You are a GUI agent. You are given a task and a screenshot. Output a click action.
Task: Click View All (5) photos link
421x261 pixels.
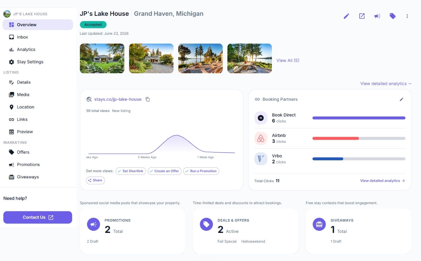288,60
